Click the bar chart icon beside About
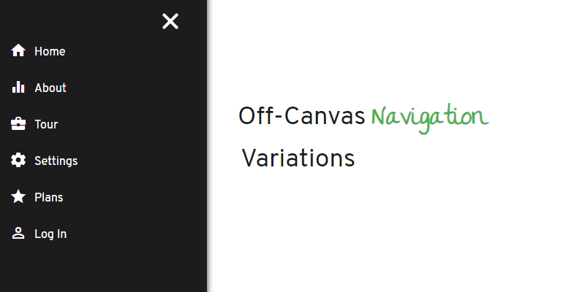Viewport: 585px width, 292px height. click(x=18, y=88)
